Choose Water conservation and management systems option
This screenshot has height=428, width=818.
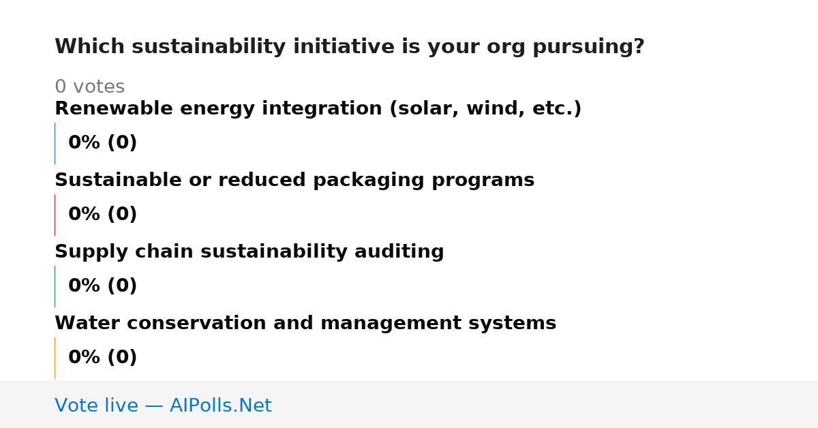click(305, 324)
